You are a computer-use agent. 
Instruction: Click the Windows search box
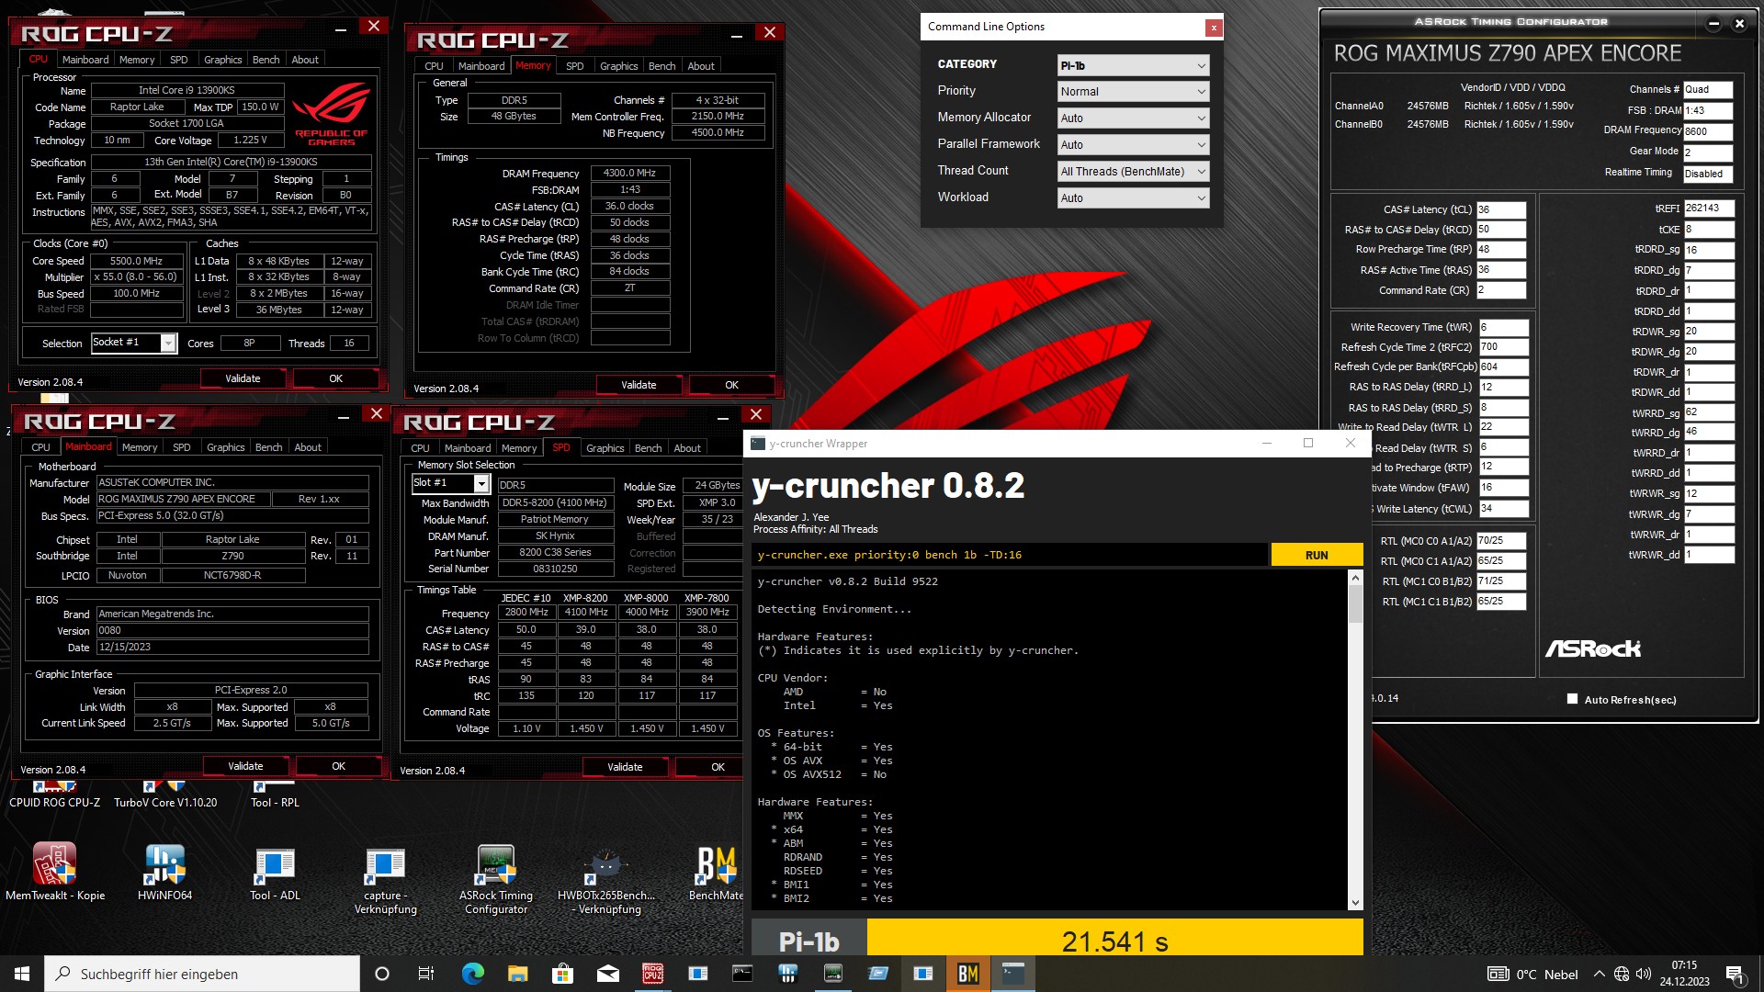(202, 974)
